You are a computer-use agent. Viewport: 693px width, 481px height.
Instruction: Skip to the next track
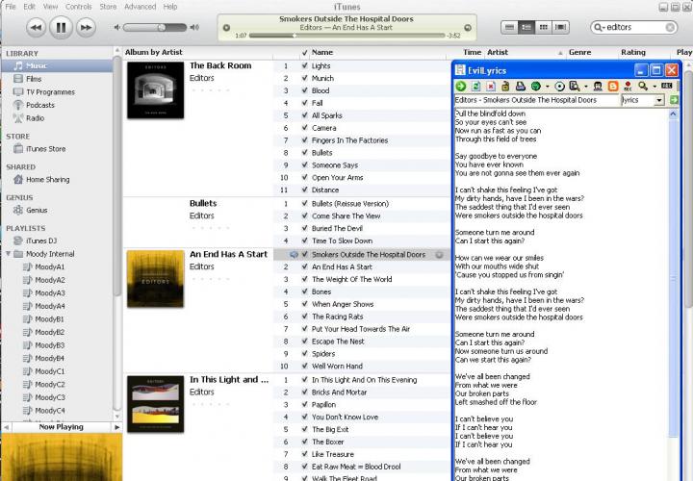(x=87, y=28)
